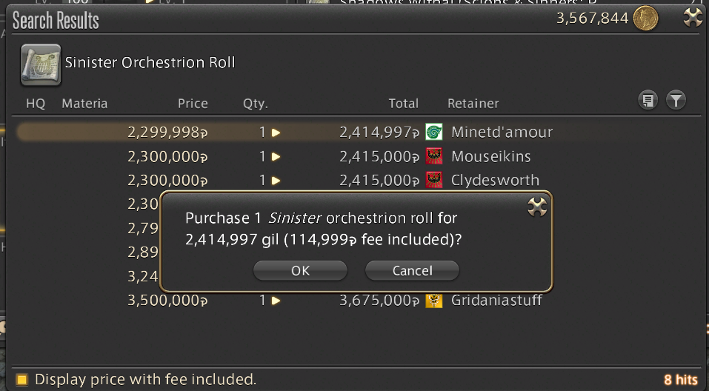Click the 2,299,998 price listing

pyautogui.click(x=167, y=132)
